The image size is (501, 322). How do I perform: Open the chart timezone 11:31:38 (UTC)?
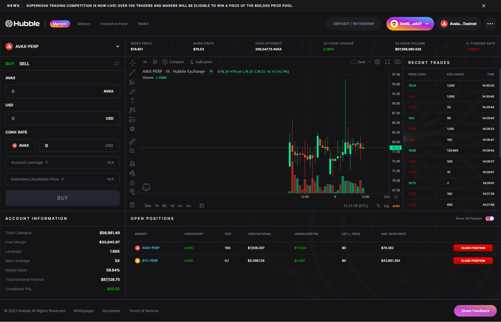click(x=356, y=206)
